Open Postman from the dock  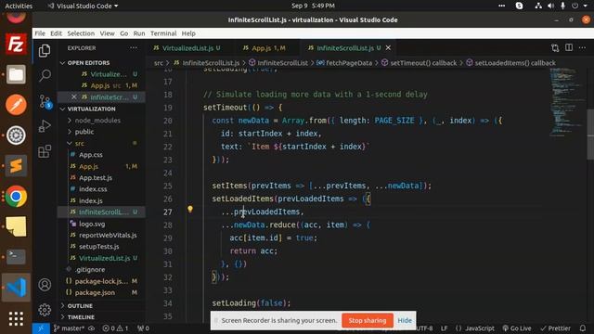16,105
